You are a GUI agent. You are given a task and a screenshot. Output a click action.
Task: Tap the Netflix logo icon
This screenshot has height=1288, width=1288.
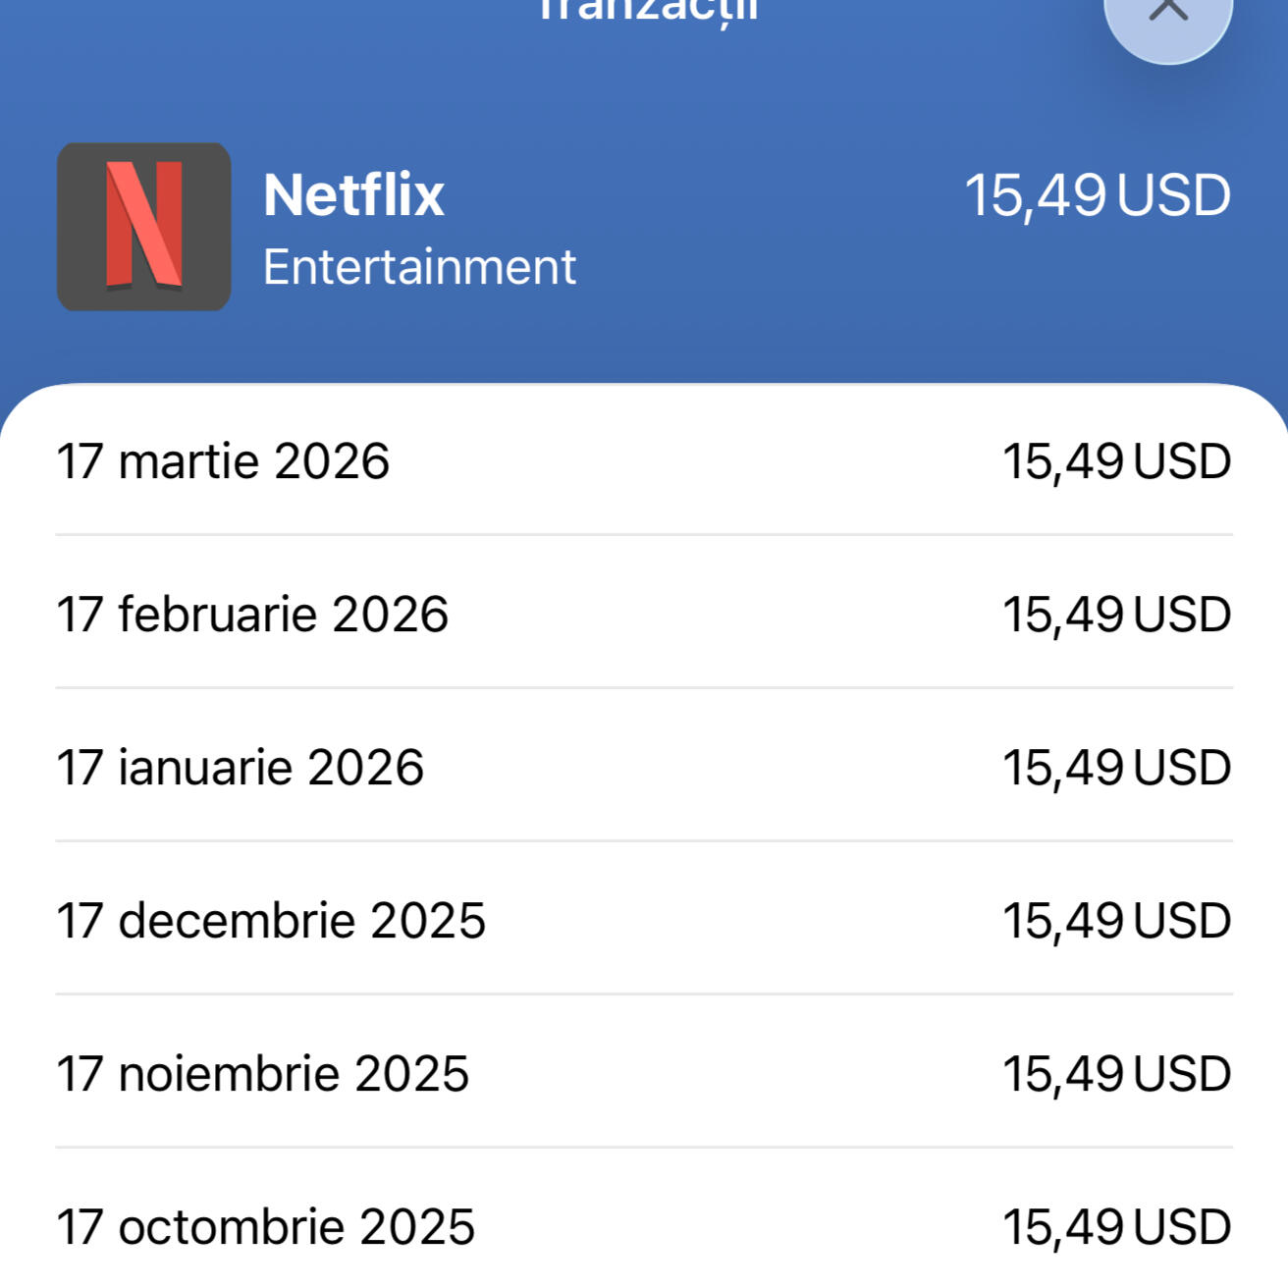point(144,227)
